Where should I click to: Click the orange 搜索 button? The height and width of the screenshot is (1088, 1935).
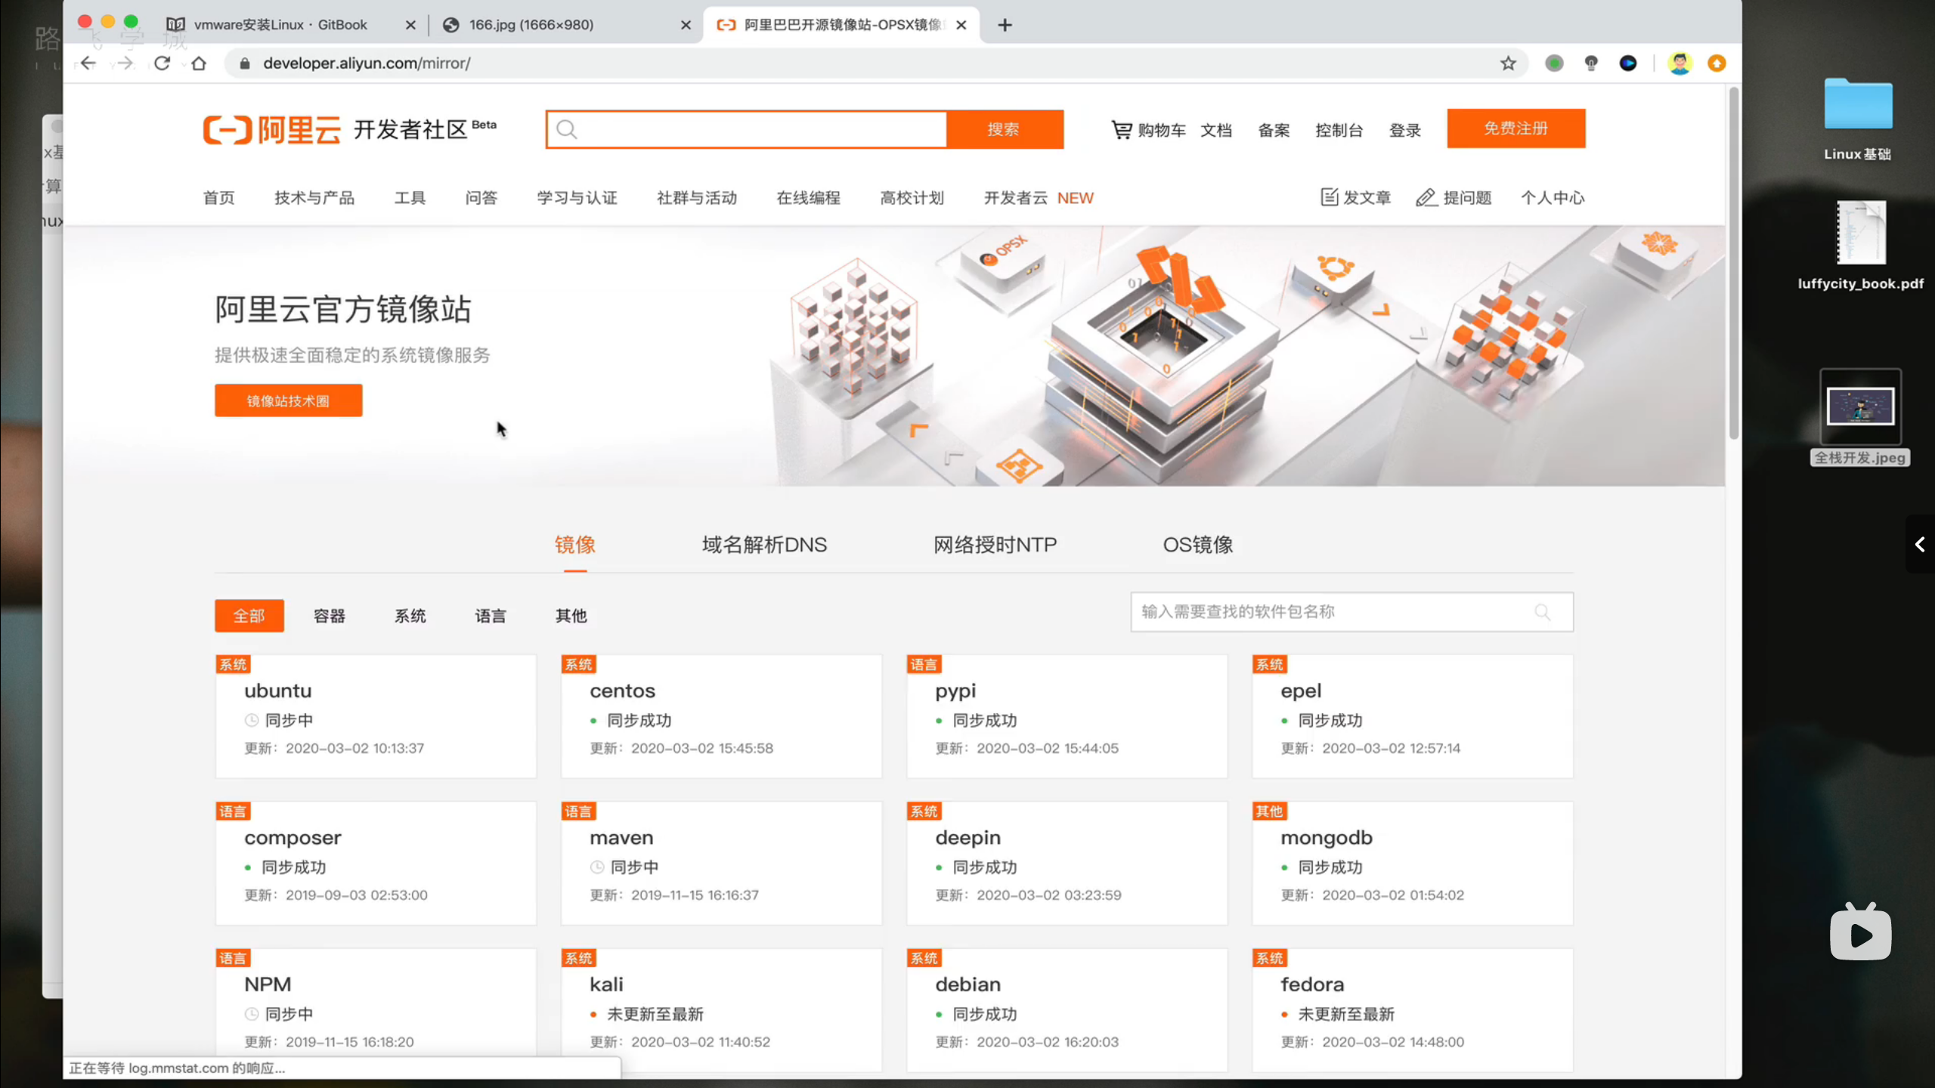1004,129
